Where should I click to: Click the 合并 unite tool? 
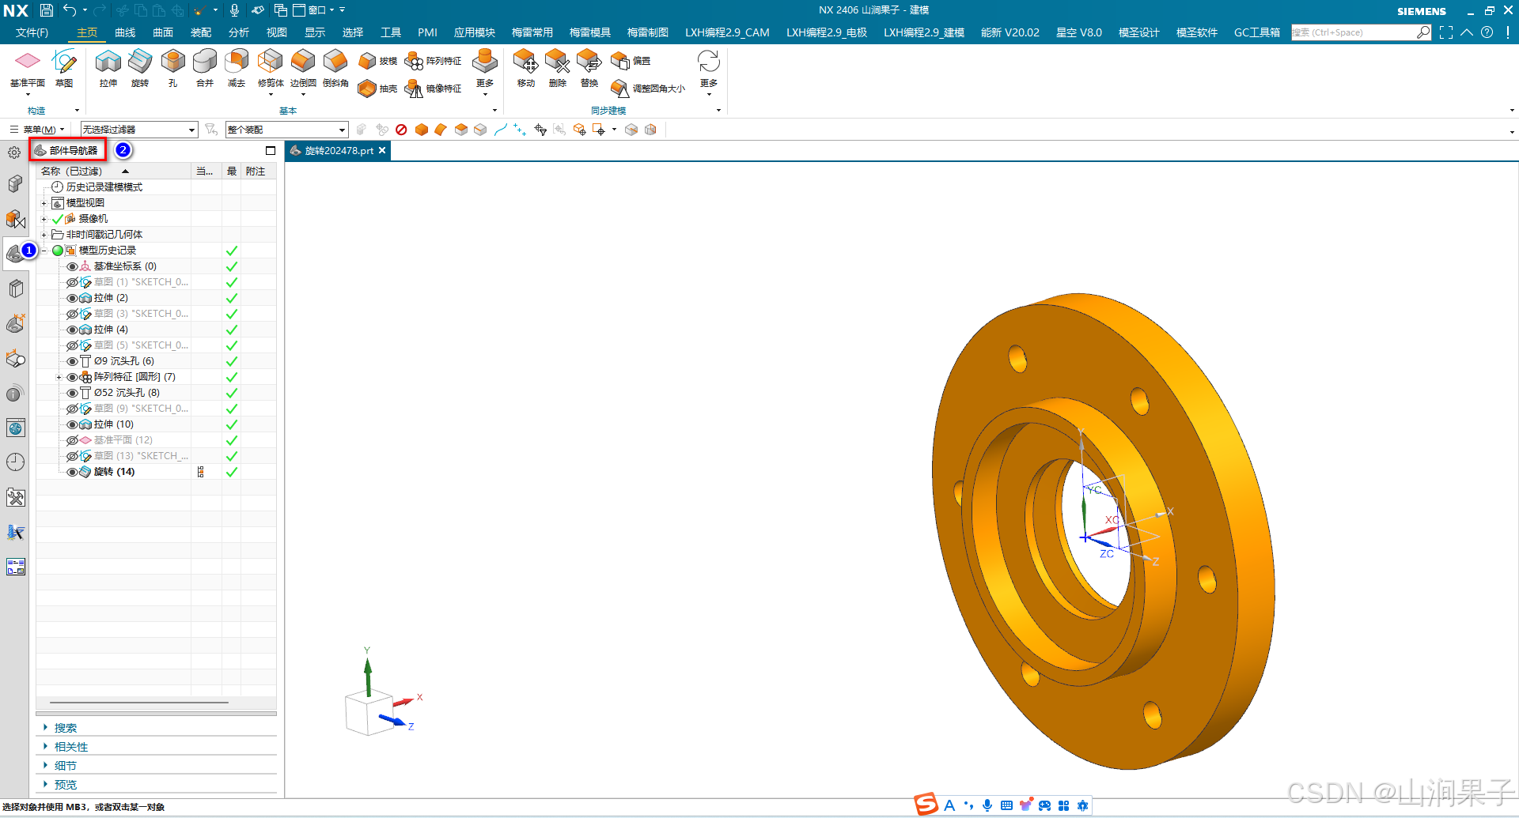click(x=205, y=70)
